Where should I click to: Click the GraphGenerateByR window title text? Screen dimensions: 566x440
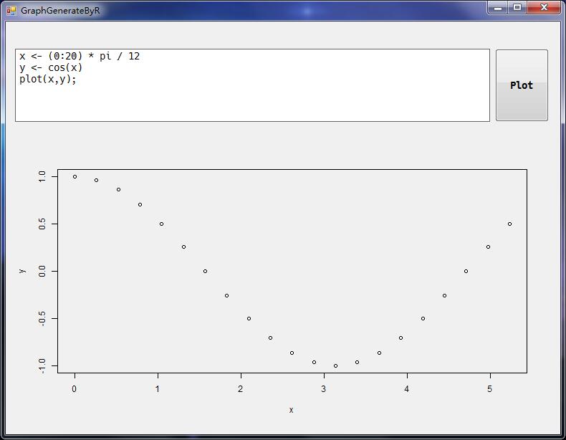coord(60,11)
